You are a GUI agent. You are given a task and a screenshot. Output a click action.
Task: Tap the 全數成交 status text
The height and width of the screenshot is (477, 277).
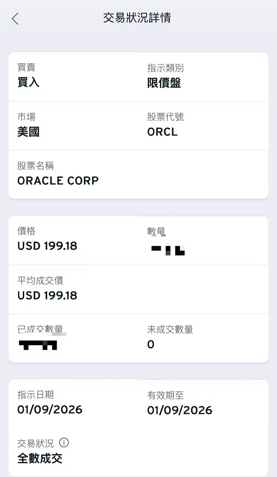(40, 459)
